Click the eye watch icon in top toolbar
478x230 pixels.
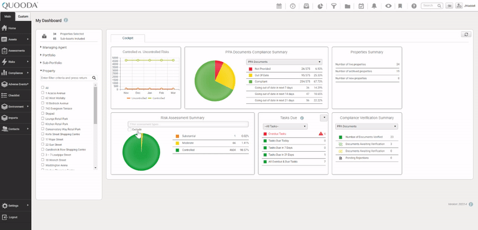(x=388, y=6)
